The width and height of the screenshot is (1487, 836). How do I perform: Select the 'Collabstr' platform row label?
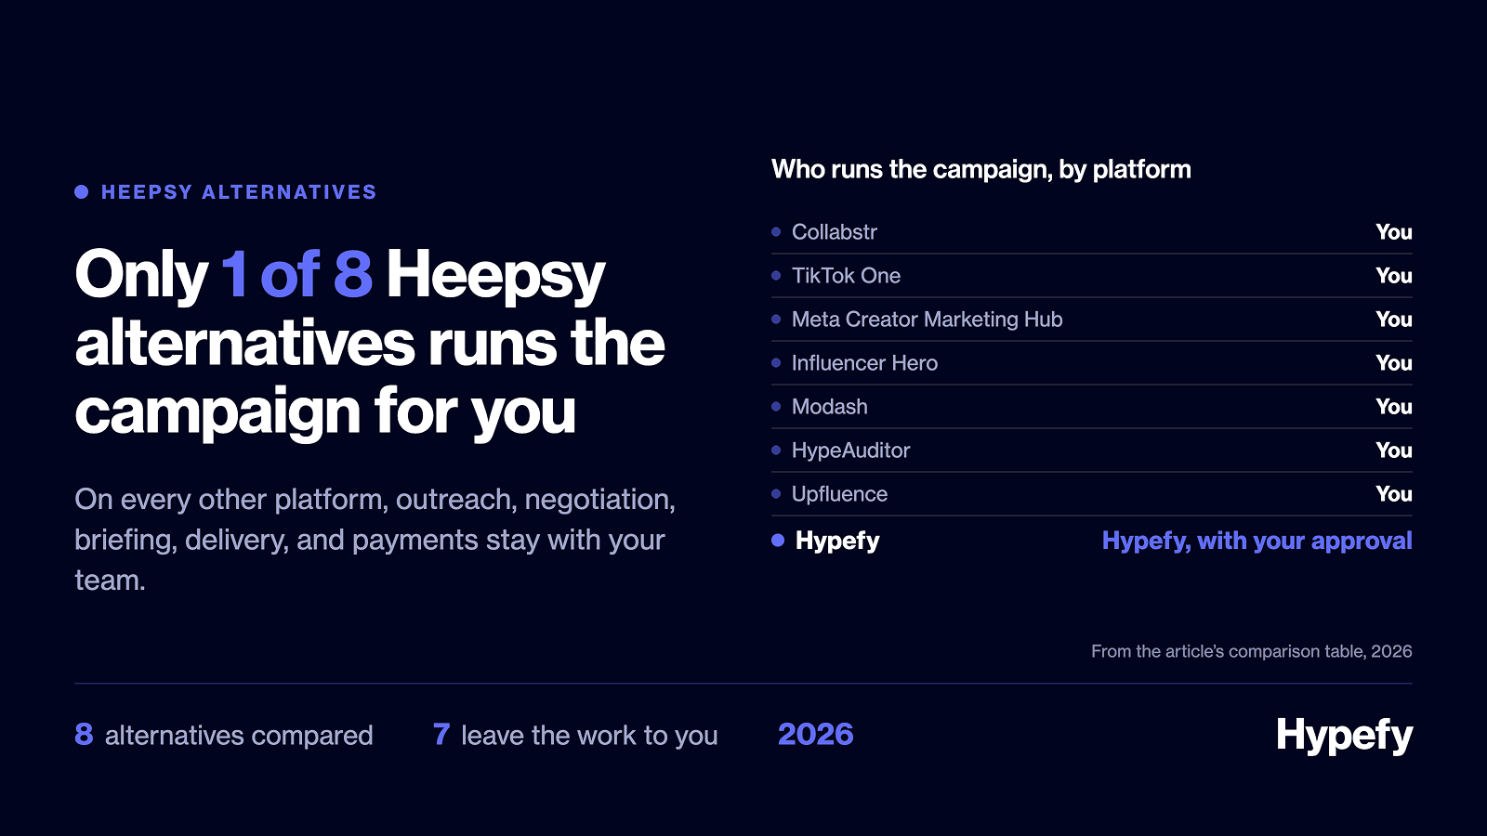click(x=835, y=232)
